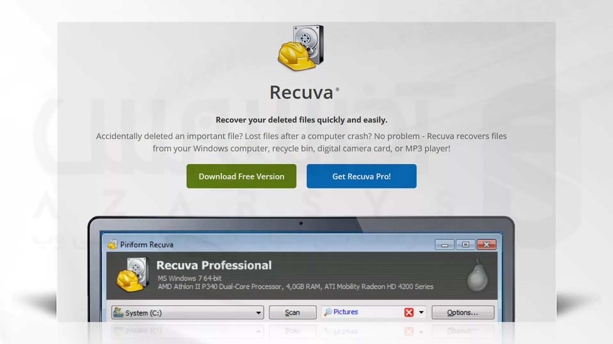Click the Recuva hard-hat logo at page top
Image resolution: width=613 pixels, height=344 pixels.
(x=301, y=48)
